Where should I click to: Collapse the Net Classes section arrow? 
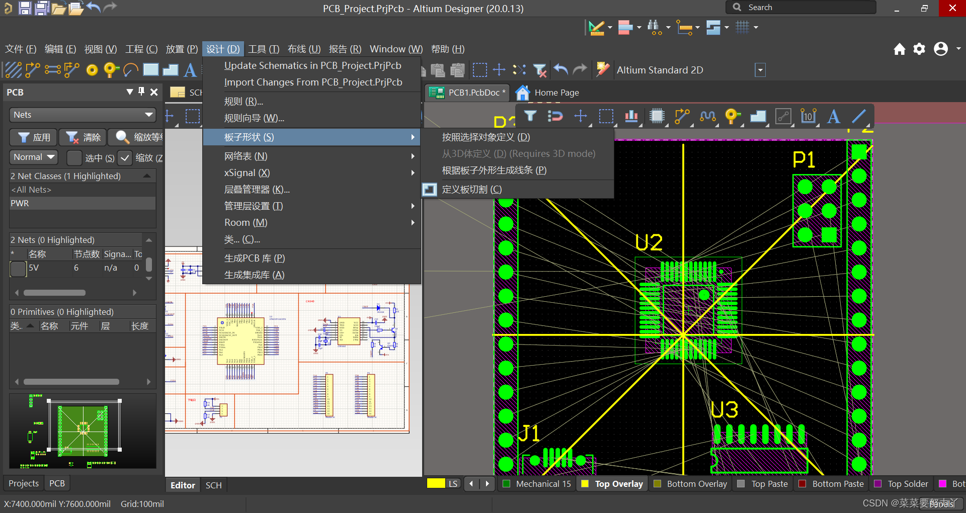tap(147, 176)
